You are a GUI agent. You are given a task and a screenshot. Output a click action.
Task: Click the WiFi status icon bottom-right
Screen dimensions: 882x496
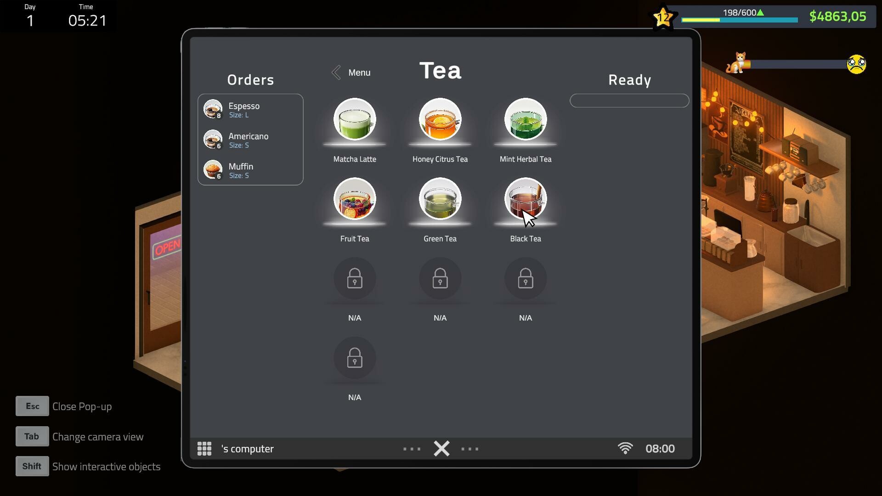pyautogui.click(x=625, y=449)
